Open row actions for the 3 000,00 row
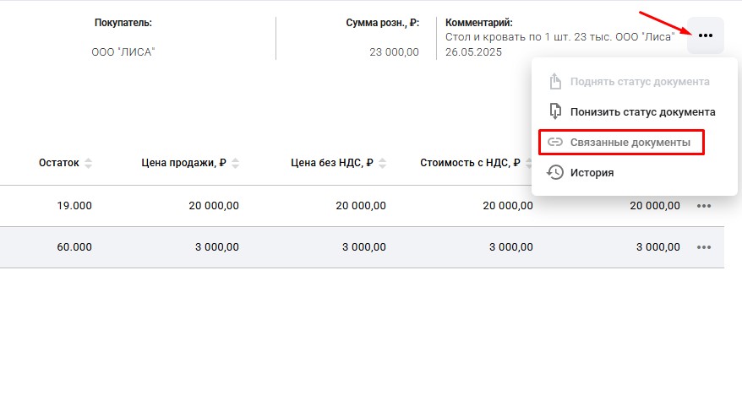 [x=704, y=247]
